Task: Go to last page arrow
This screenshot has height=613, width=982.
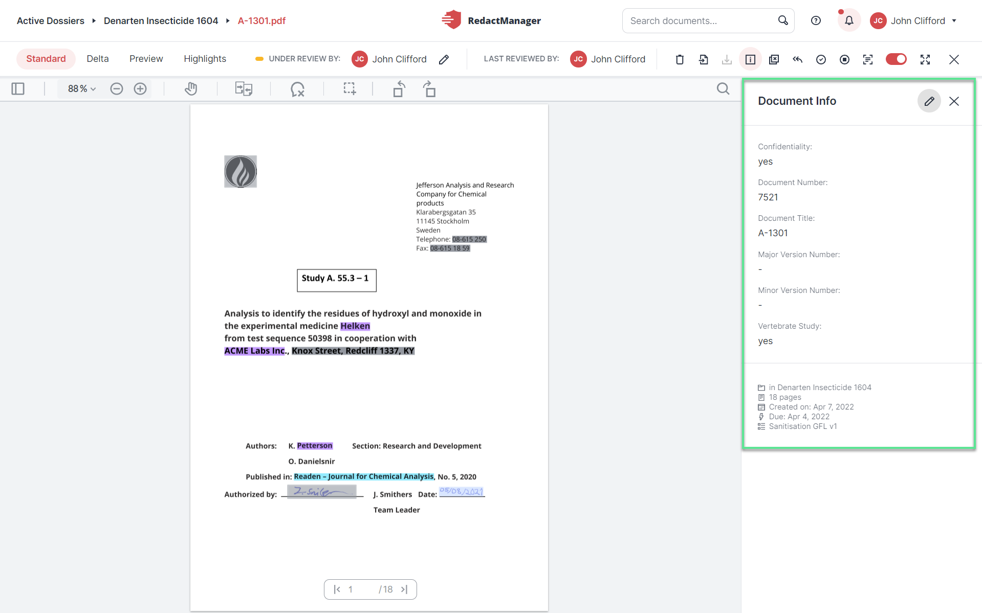Action: tap(404, 589)
